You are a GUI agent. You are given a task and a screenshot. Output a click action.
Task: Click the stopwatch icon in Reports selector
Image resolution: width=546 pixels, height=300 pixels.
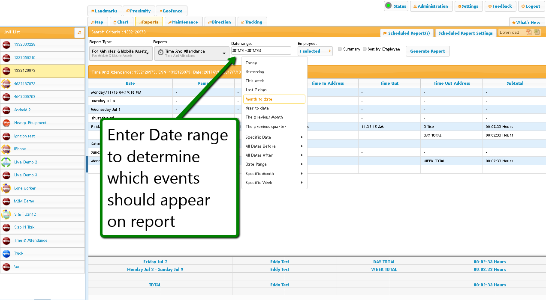point(160,52)
